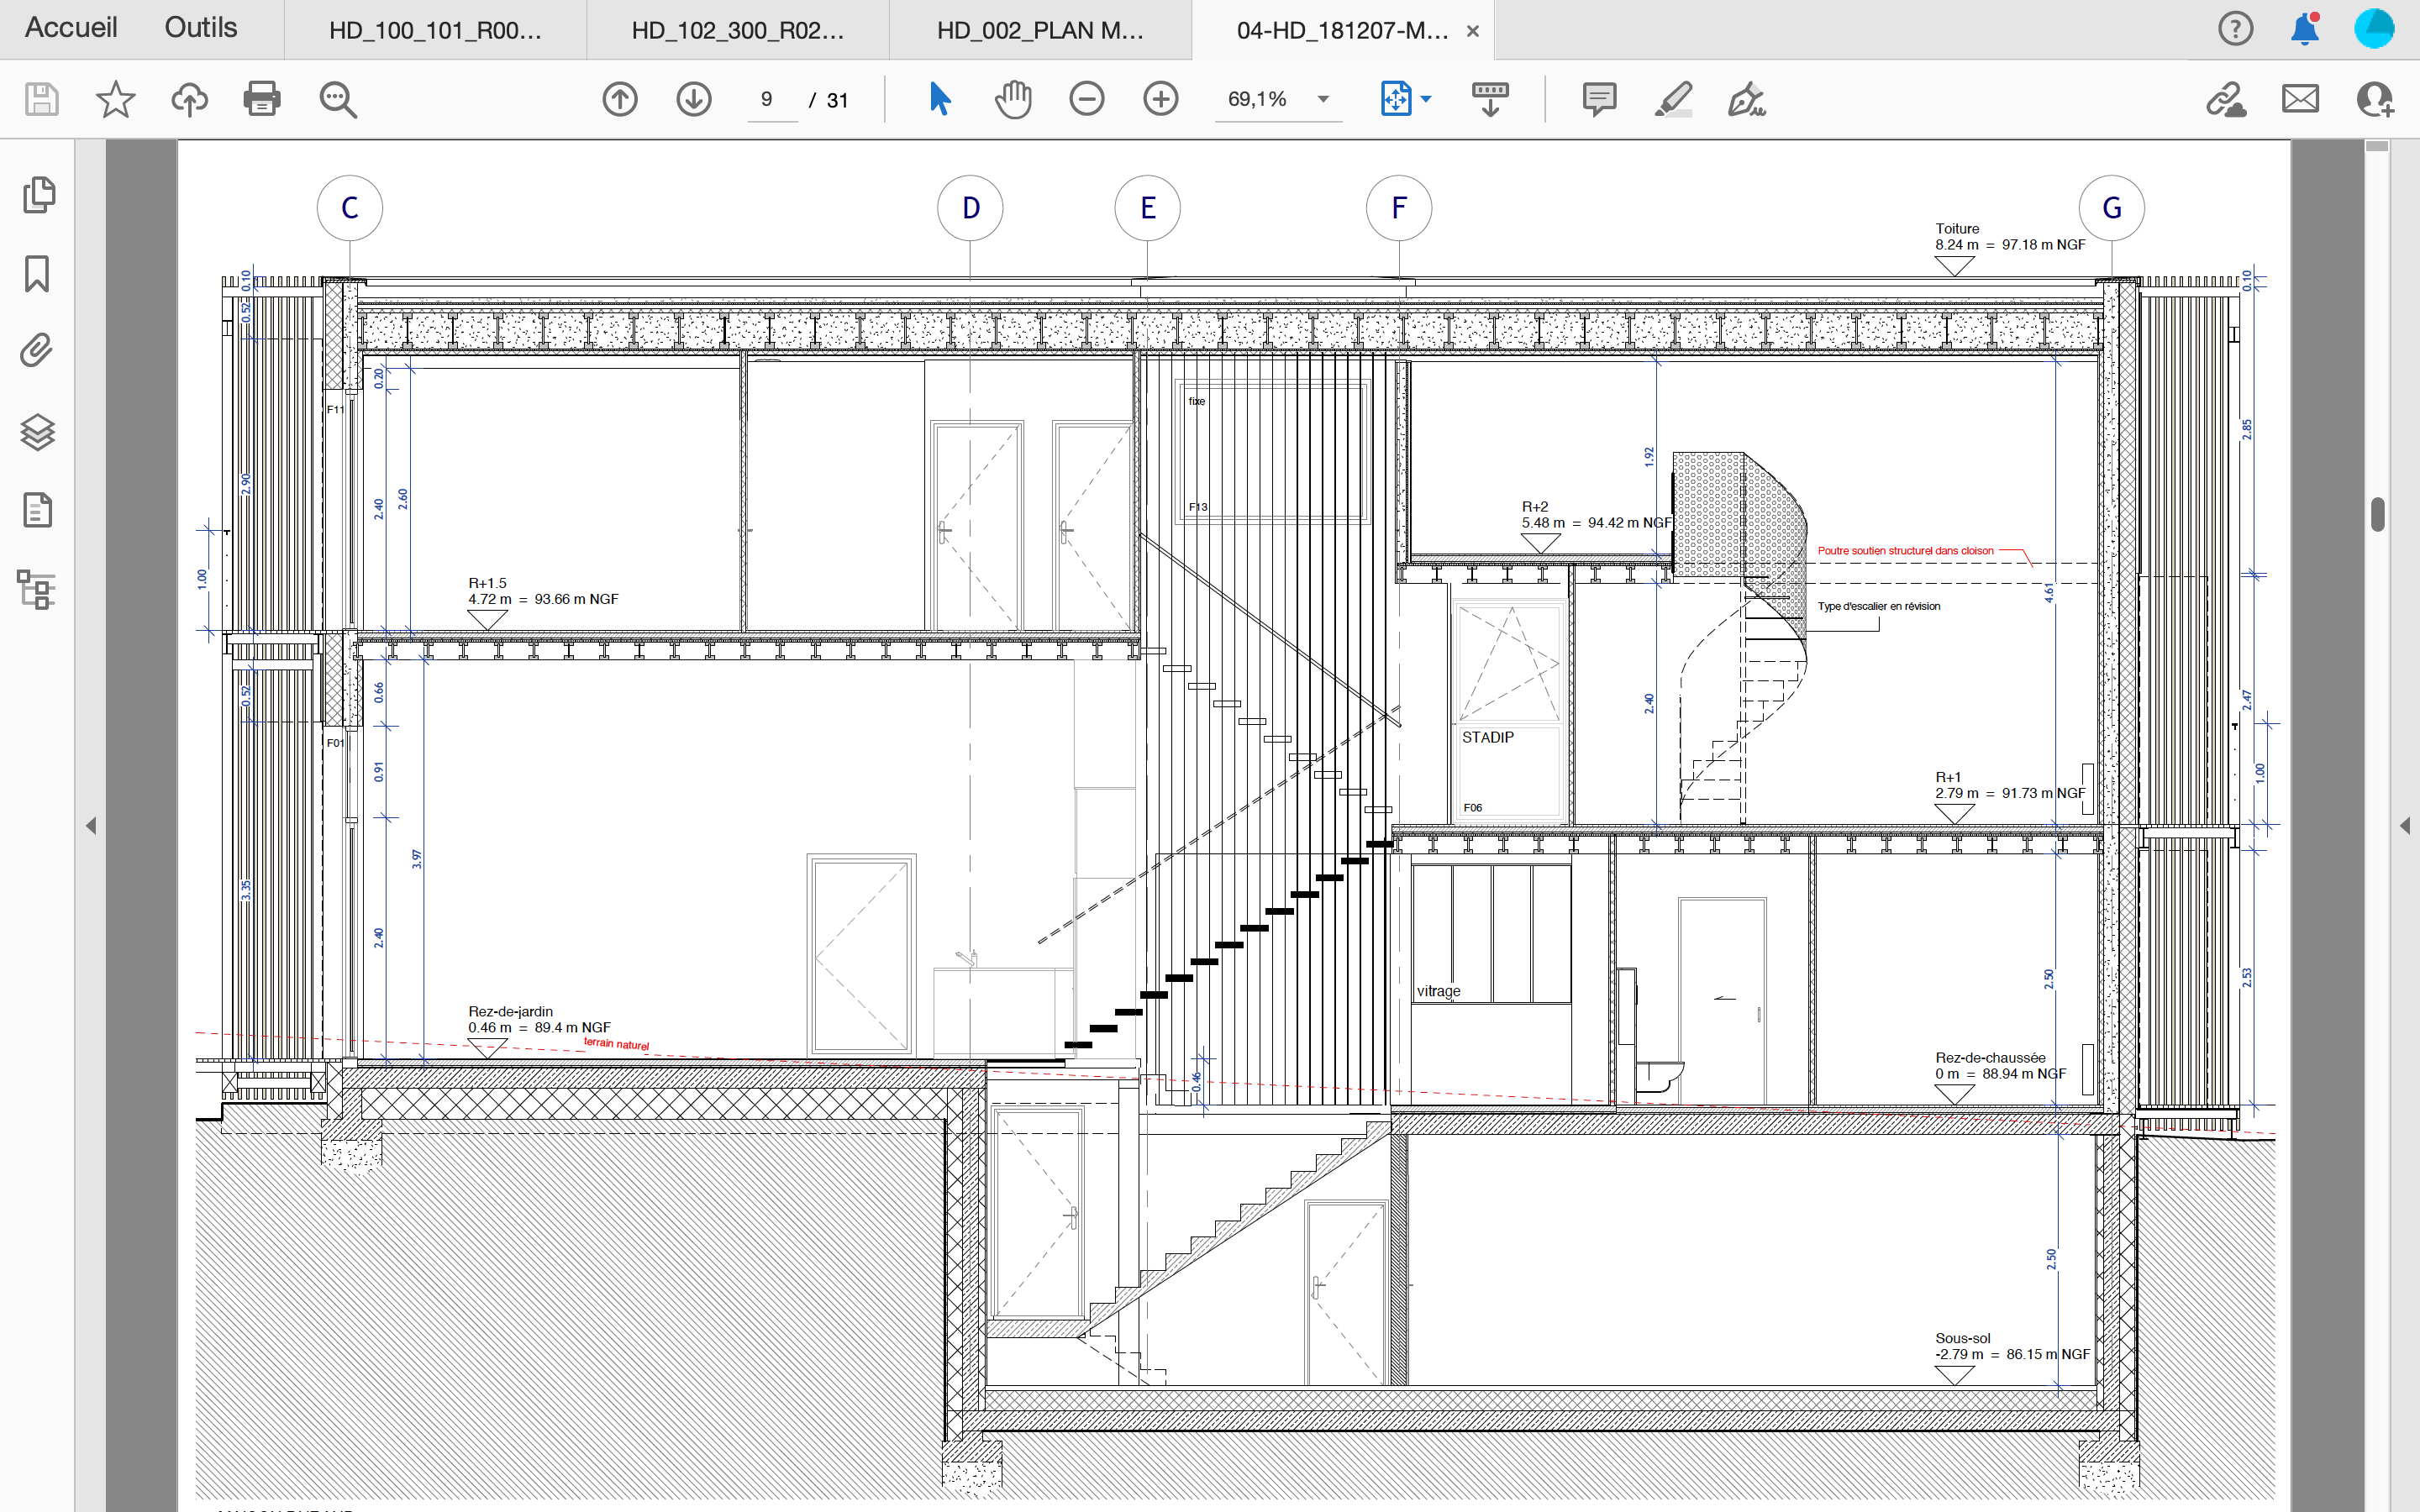Open the bookmarks panel
The height and width of the screenshot is (1512, 2420).
click(x=37, y=273)
